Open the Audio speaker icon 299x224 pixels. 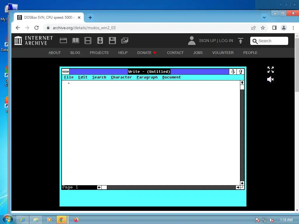[x=100, y=41]
